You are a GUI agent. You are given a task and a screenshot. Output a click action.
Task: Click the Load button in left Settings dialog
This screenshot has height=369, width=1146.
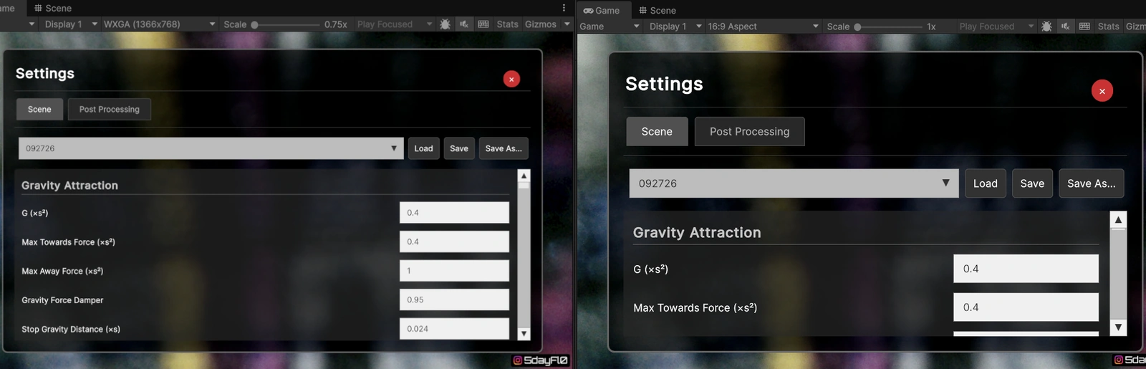tap(423, 148)
